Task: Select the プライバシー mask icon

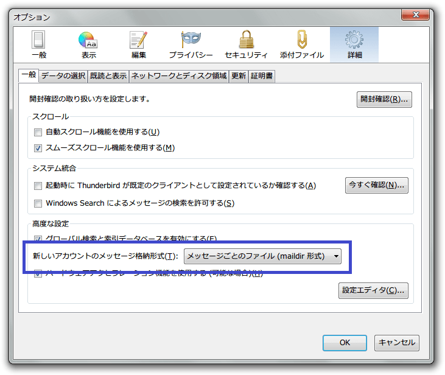Action: (191, 45)
